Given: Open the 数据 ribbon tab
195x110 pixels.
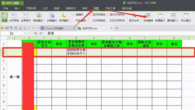Looking at the screenshot, I should (x=57, y=8).
